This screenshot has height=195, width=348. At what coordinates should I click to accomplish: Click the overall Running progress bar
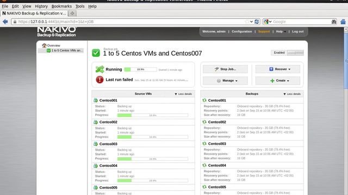[140, 69]
